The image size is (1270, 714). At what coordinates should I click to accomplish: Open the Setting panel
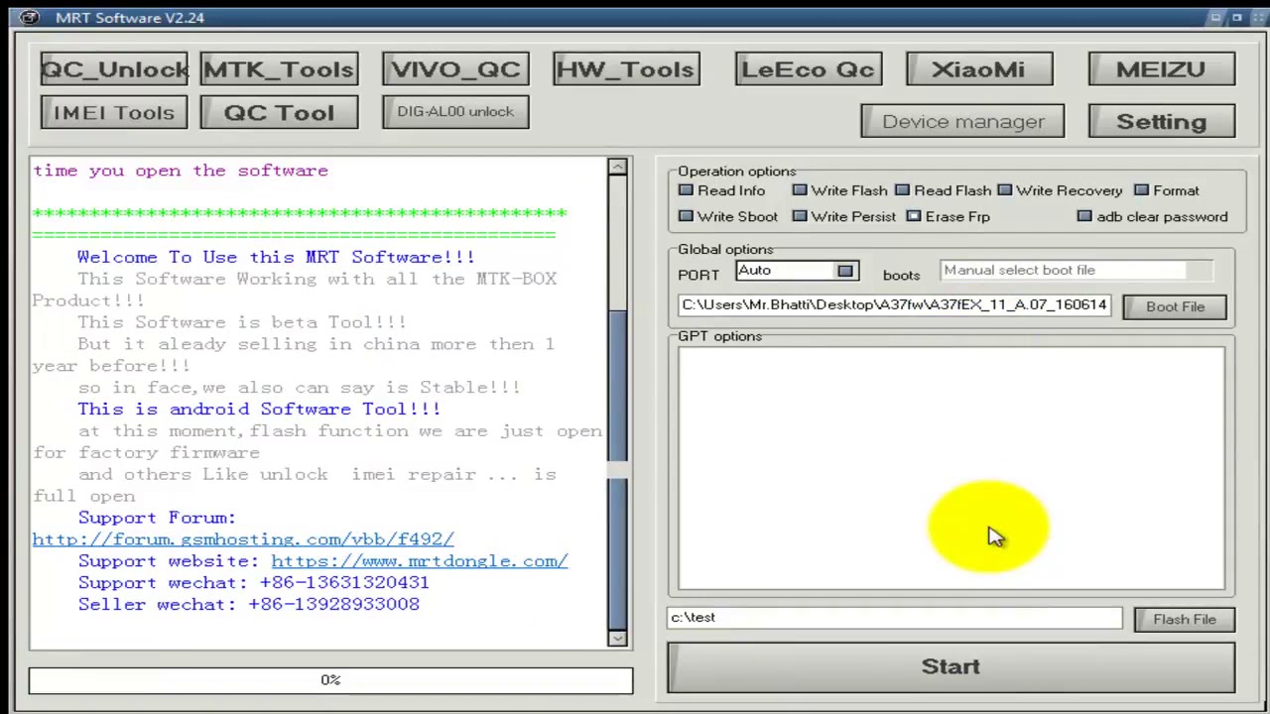[1161, 121]
